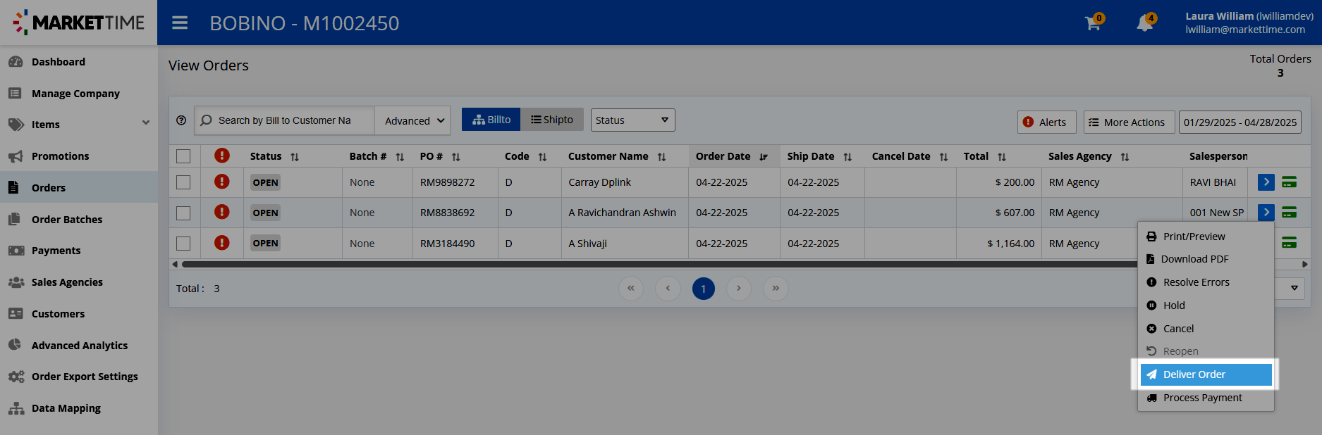Click the search help question icon
1322x435 pixels.
pyautogui.click(x=181, y=120)
